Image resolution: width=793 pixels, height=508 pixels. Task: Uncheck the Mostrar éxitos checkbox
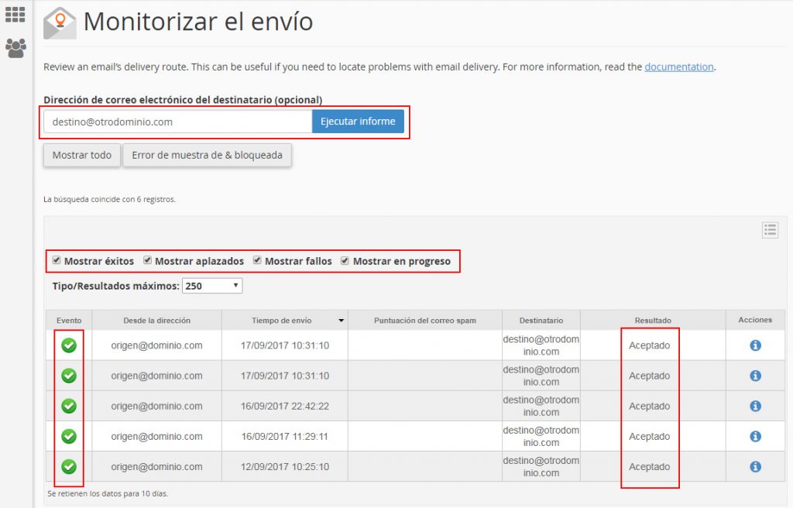pyautogui.click(x=57, y=260)
